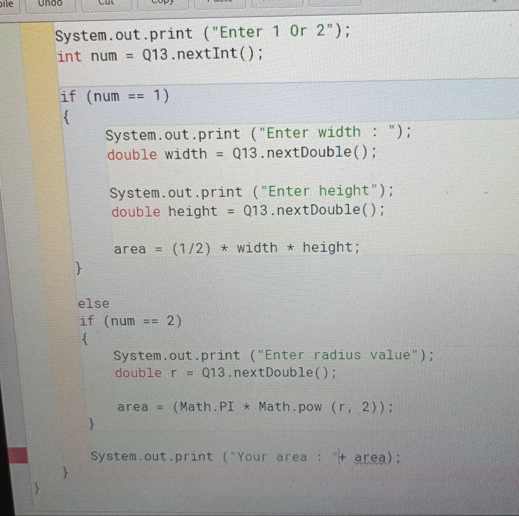Screen dimensions: 519x516
Task: Click the Compile button at far left
Action: (x=6, y=4)
